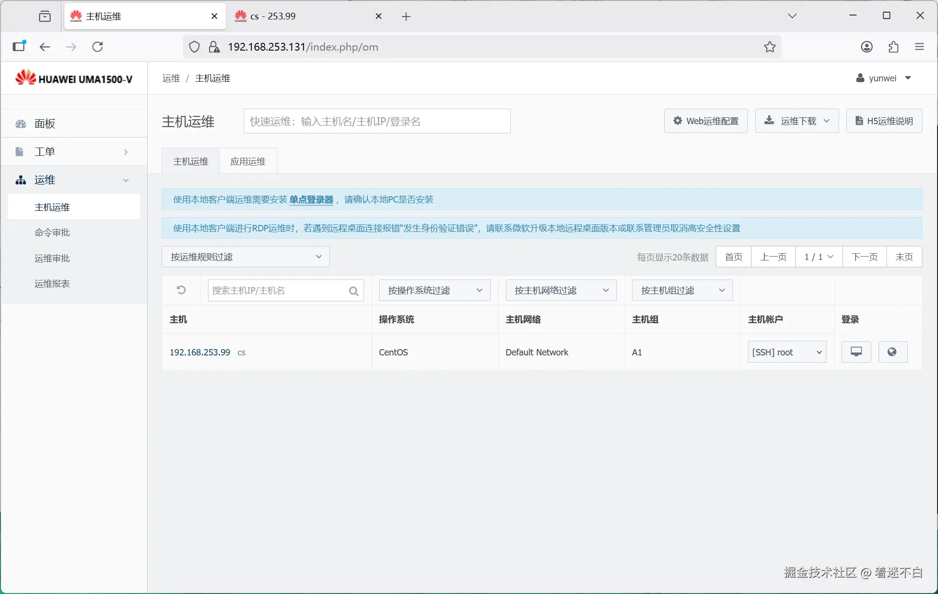Bookmark page with star icon

tap(769, 47)
